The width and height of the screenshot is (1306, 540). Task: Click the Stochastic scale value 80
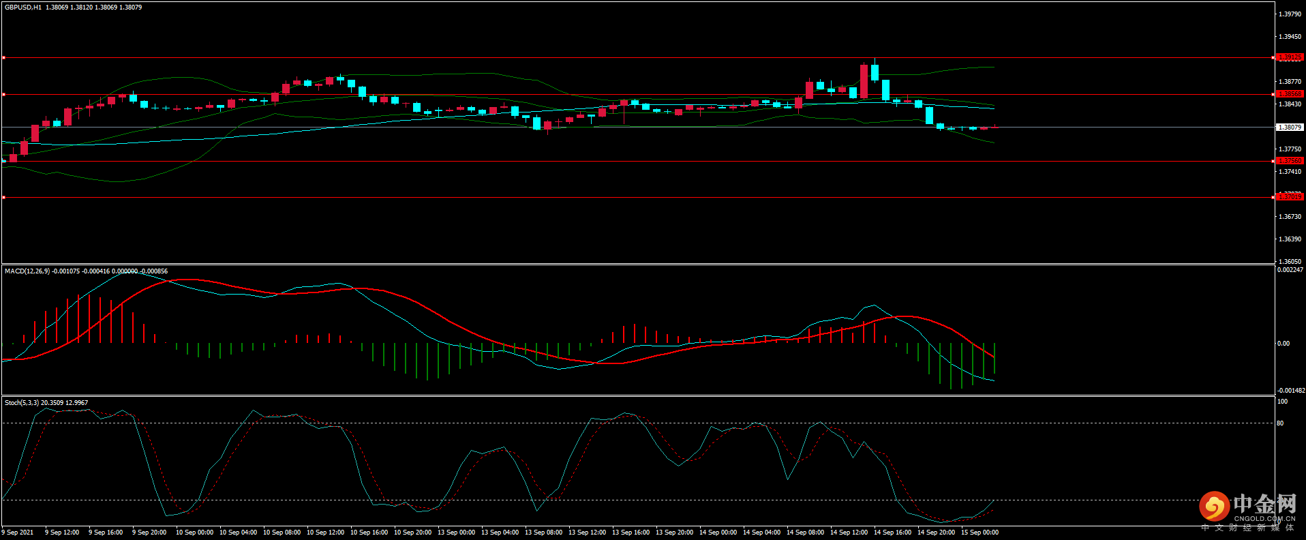point(1280,423)
